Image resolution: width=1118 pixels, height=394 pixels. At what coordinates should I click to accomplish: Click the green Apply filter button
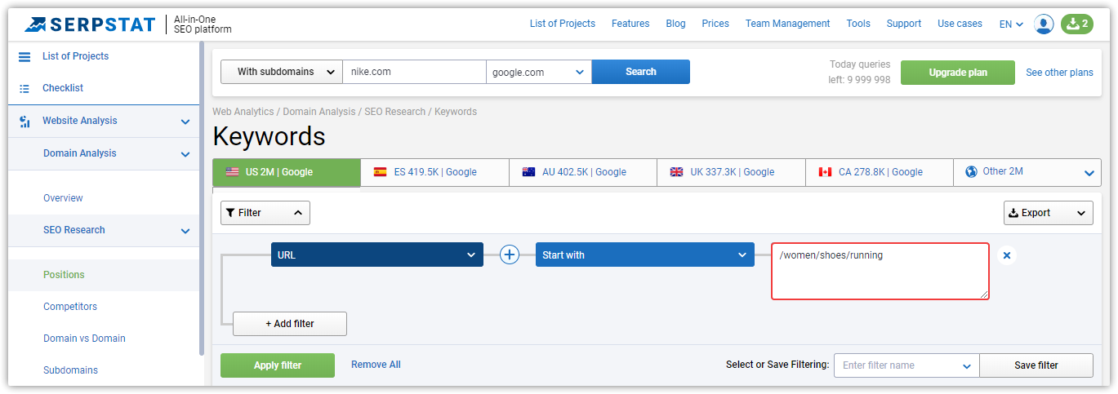coord(278,365)
